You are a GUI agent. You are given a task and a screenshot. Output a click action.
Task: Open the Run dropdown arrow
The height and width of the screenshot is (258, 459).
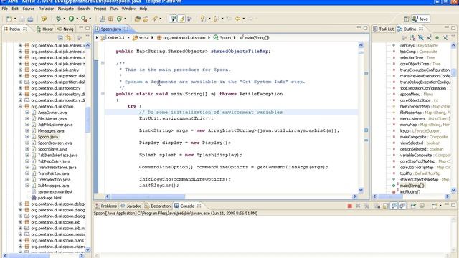point(77,19)
